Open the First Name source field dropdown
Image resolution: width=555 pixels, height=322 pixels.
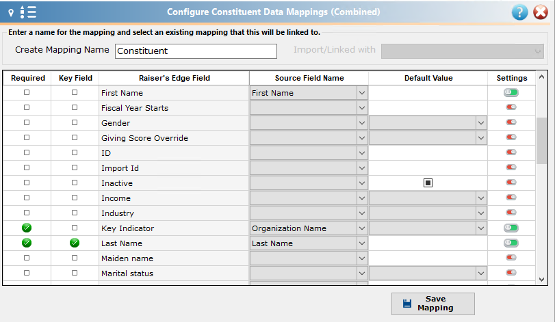tap(362, 93)
